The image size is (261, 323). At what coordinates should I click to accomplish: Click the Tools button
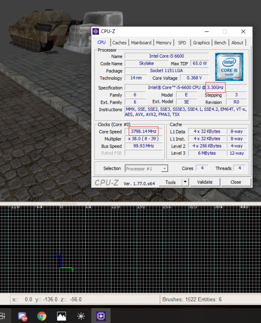pyautogui.click(x=170, y=182)
